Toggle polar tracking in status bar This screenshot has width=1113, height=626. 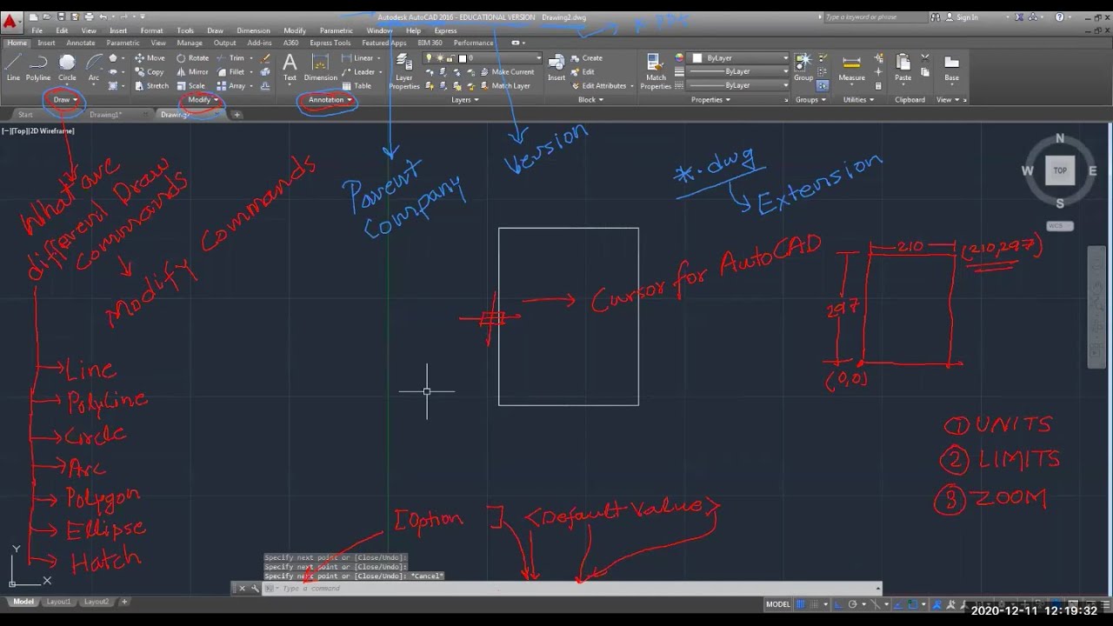(852, 604)
